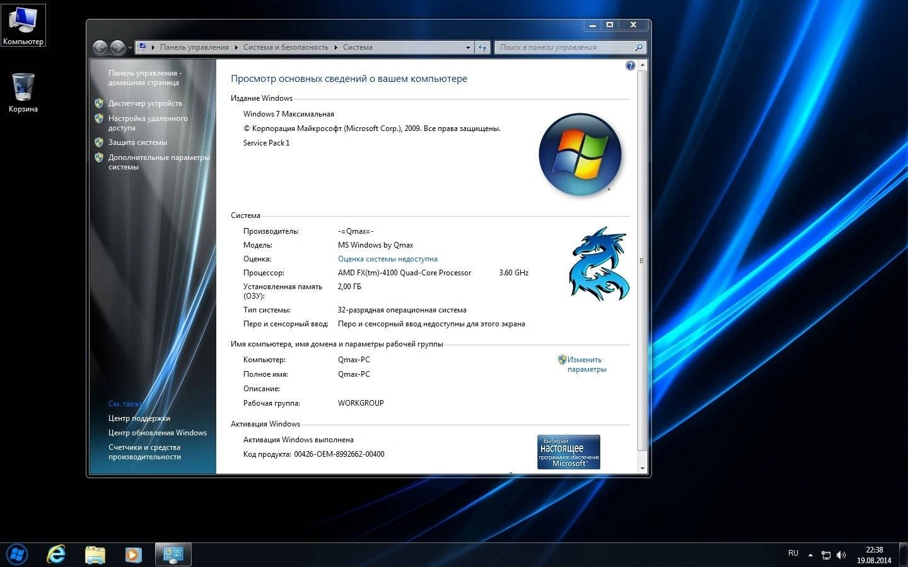Click the System window taskbar button
Screen dimensions: 908x567
click(x=173, y=554)
